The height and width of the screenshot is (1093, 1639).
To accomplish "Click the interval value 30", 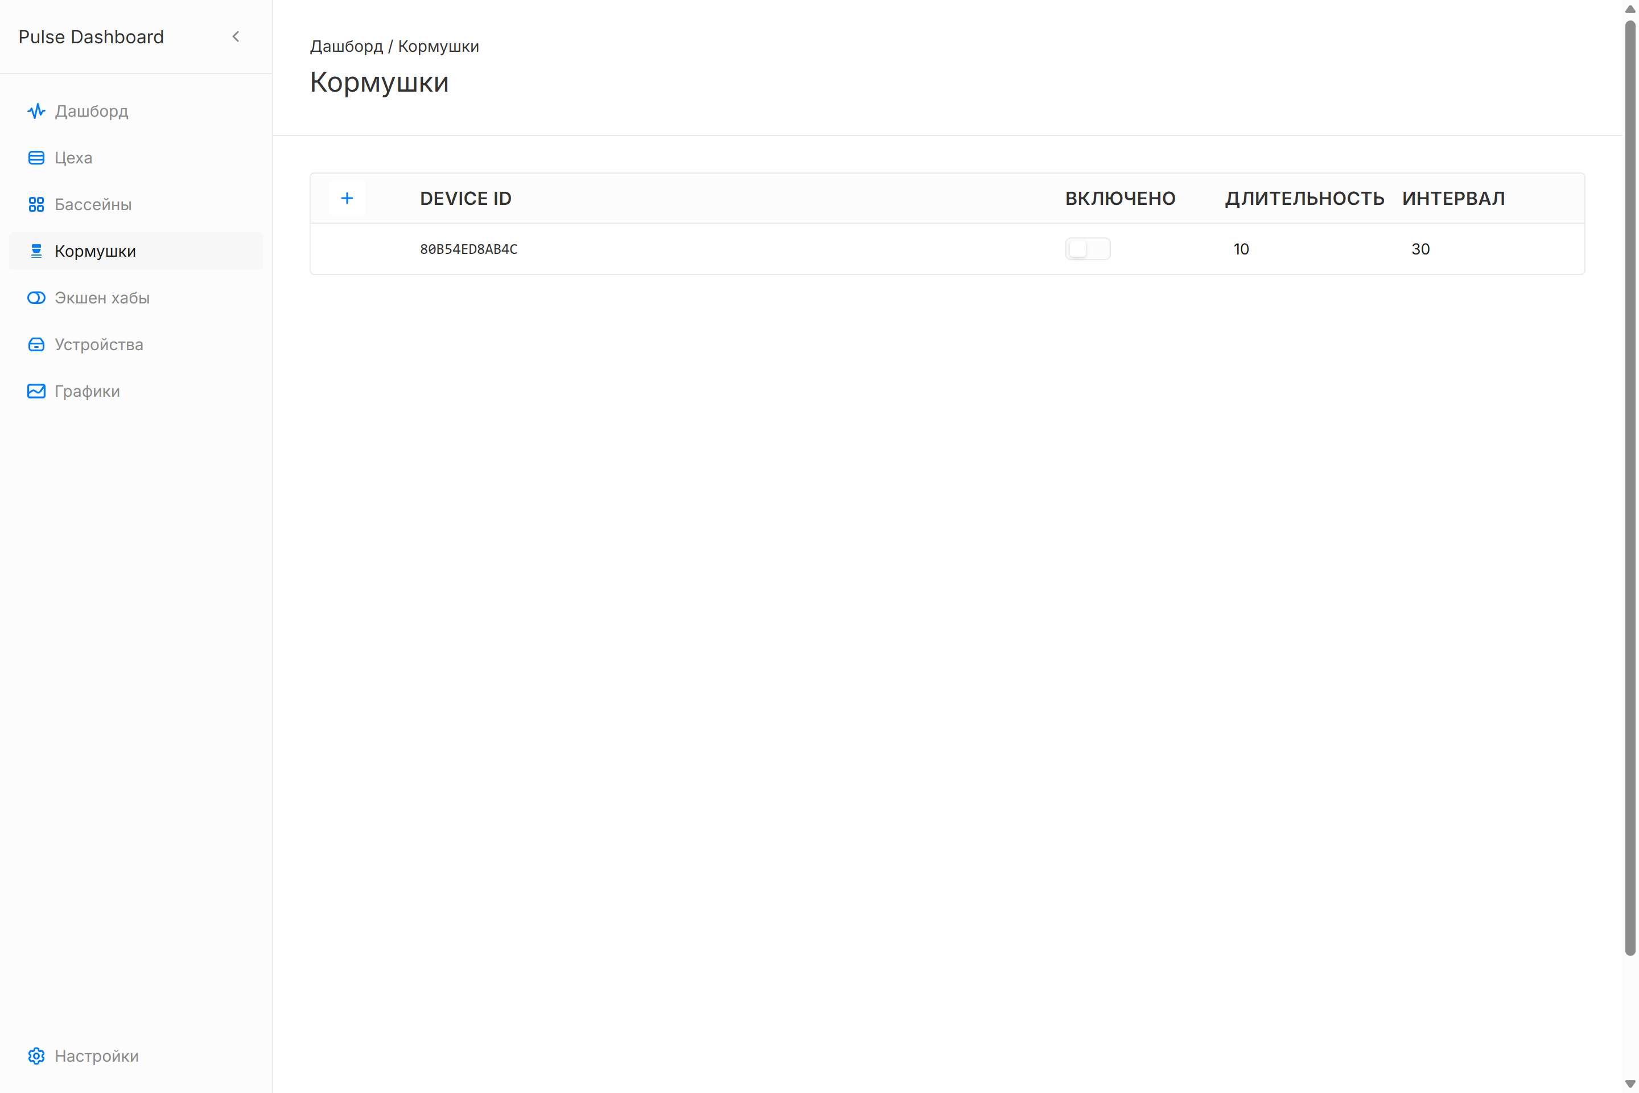I will pyautogui.click(x=1420, y=249).
